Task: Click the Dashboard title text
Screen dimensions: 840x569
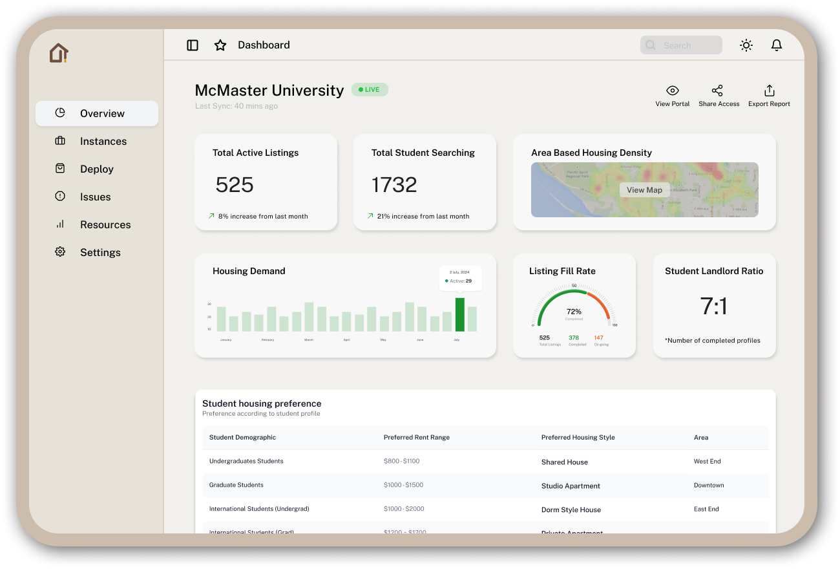Action: (264, 45)
